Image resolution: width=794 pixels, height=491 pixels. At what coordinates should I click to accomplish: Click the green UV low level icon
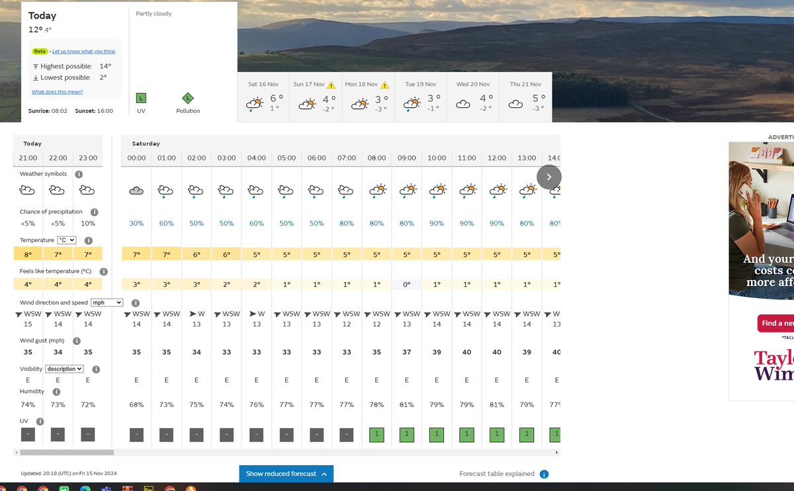click(141, 98)
